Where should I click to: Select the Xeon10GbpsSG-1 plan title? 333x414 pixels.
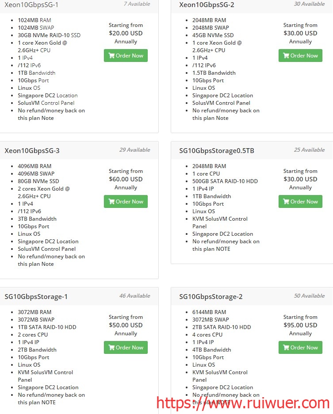tap(31, 5)
